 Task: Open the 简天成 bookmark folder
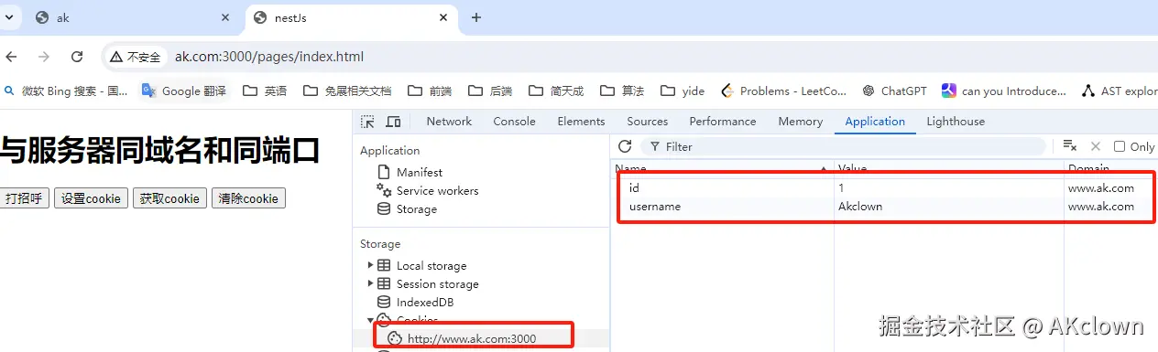pyautogui.click(x=556, y=91)
